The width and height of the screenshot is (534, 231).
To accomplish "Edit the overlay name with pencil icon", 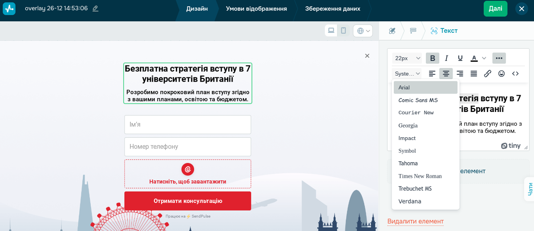I will click(95, 8).
